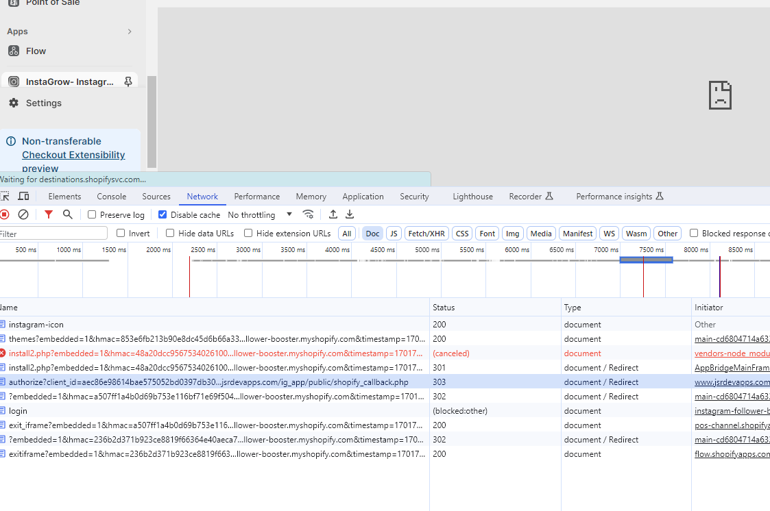The height and width of the screenshot is (511, 770).
Task: Select the authorize?client_id request row
Action: pyautogui.click(x=385, y=382)
